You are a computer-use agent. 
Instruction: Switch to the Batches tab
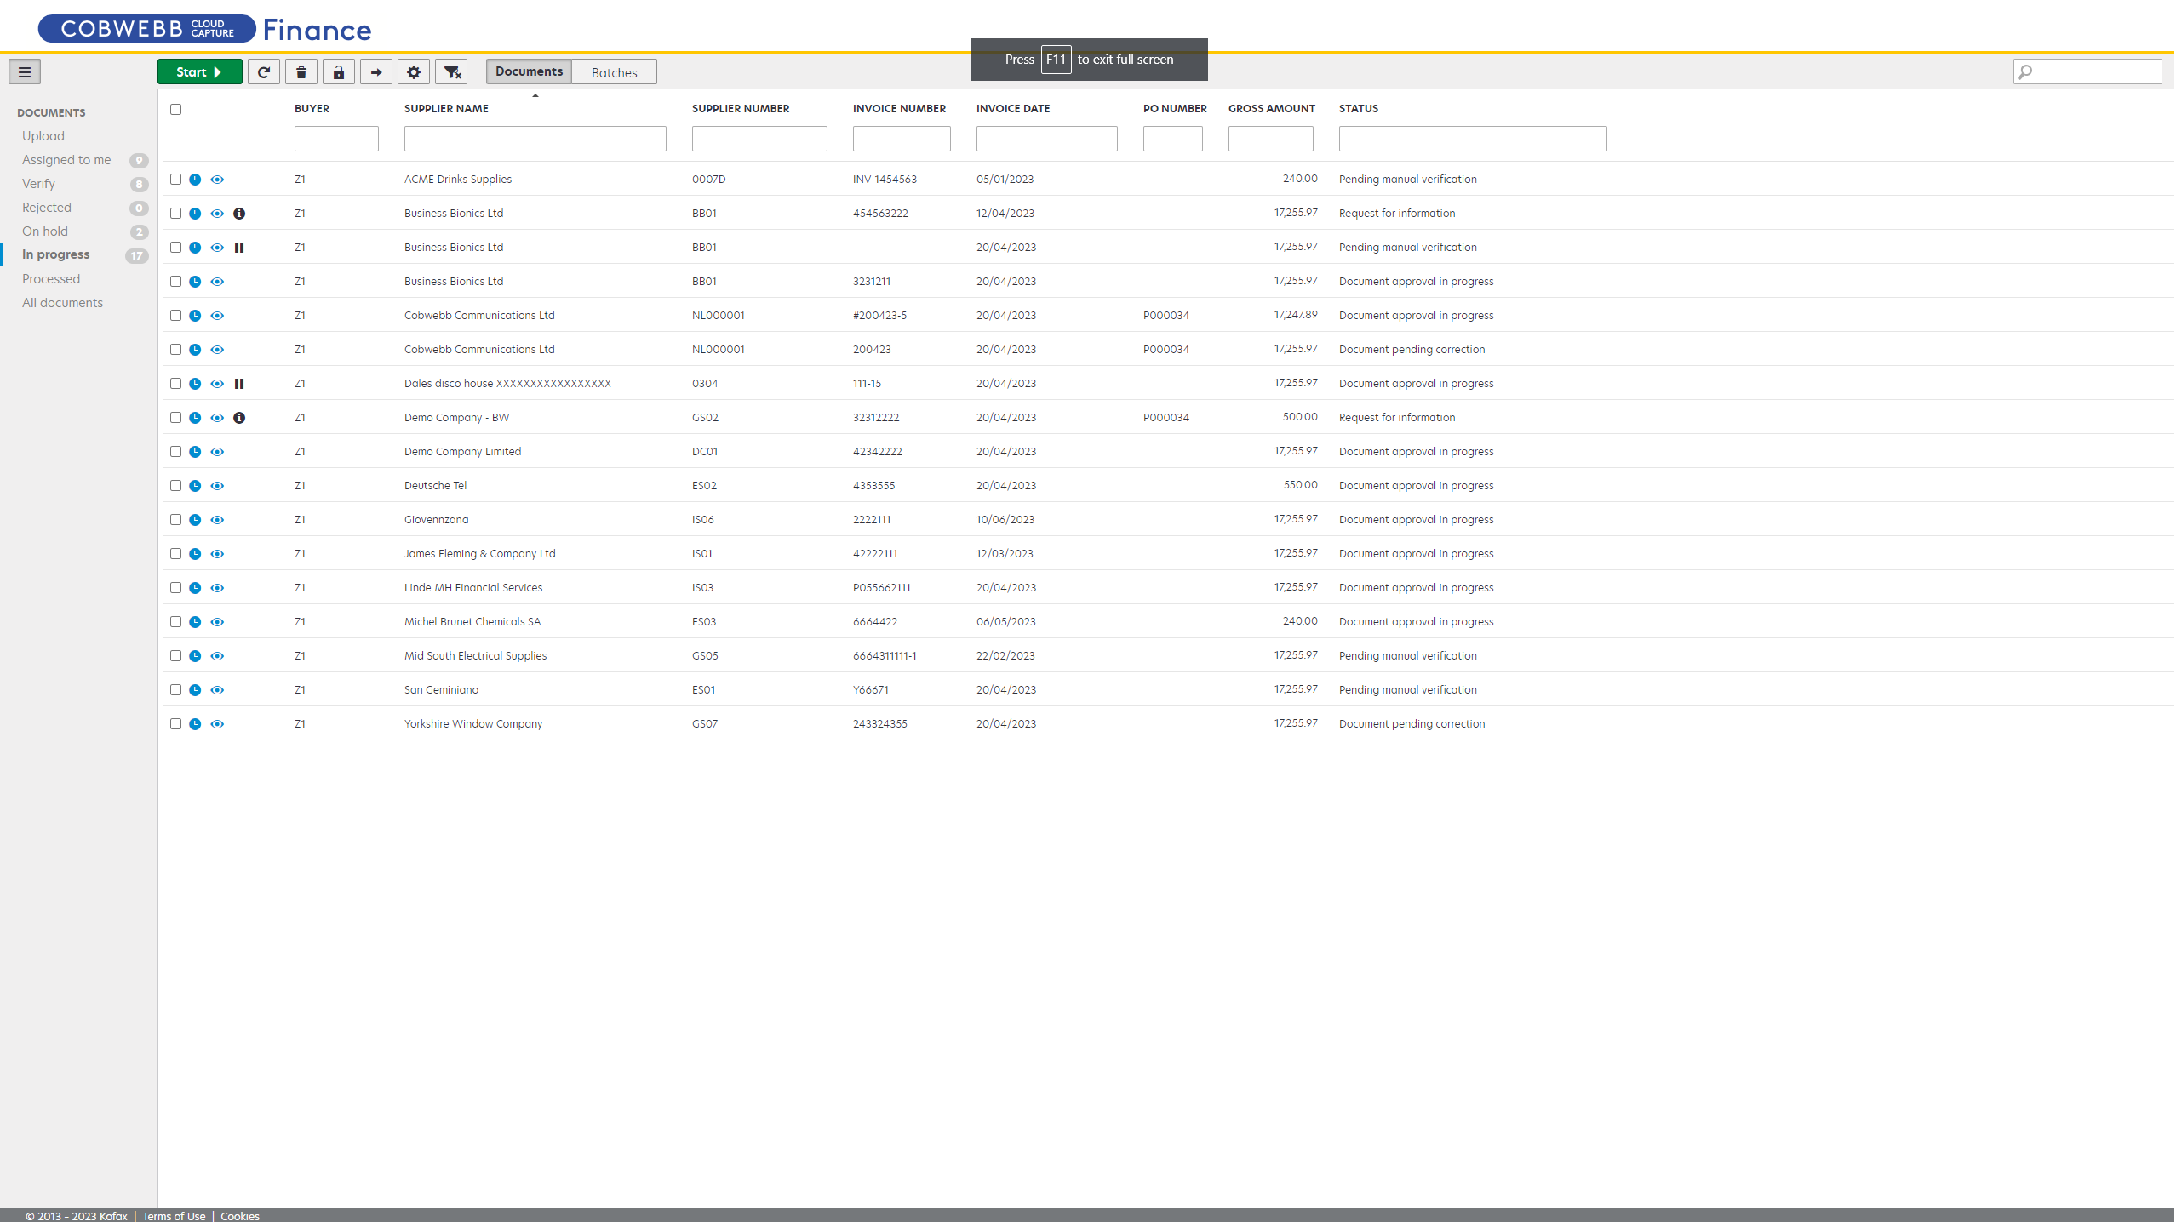[614, 73]
